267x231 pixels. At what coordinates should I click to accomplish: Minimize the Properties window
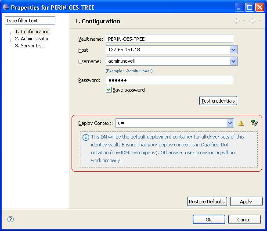tap(239, 7)
